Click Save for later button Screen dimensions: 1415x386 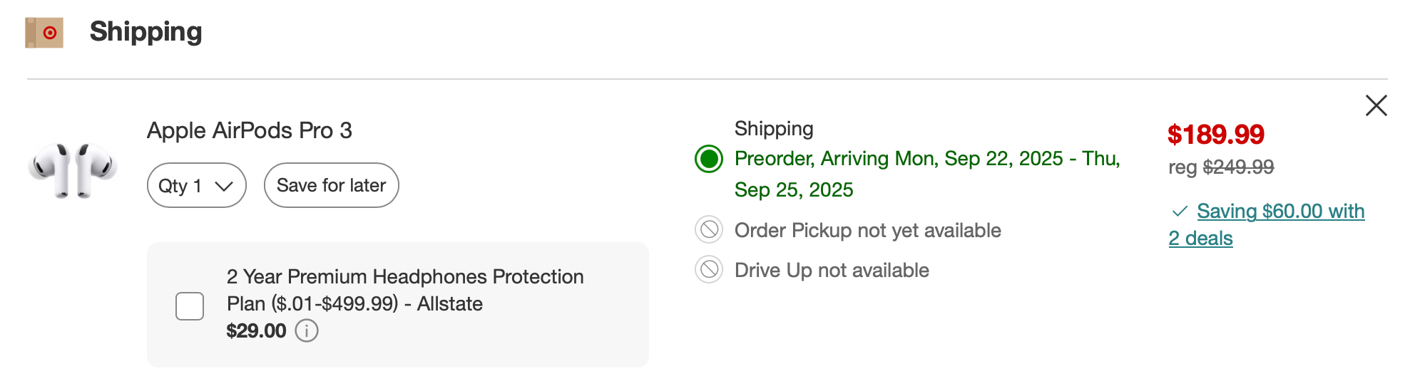click(331, 186)
